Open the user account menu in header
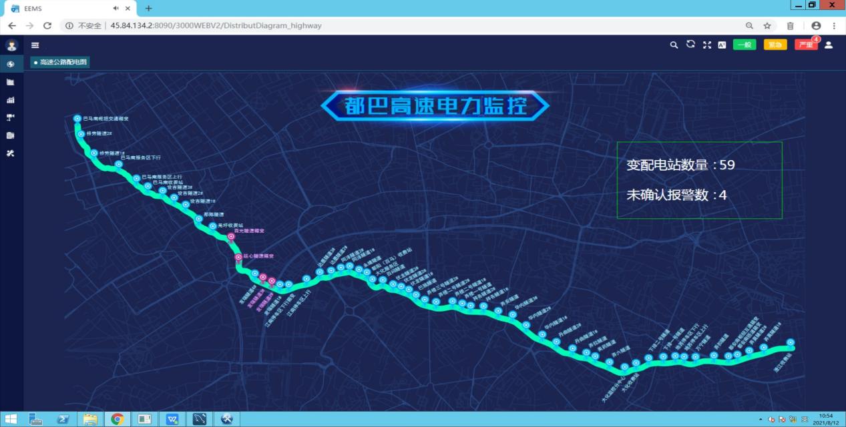 click(x=829, y=45)
